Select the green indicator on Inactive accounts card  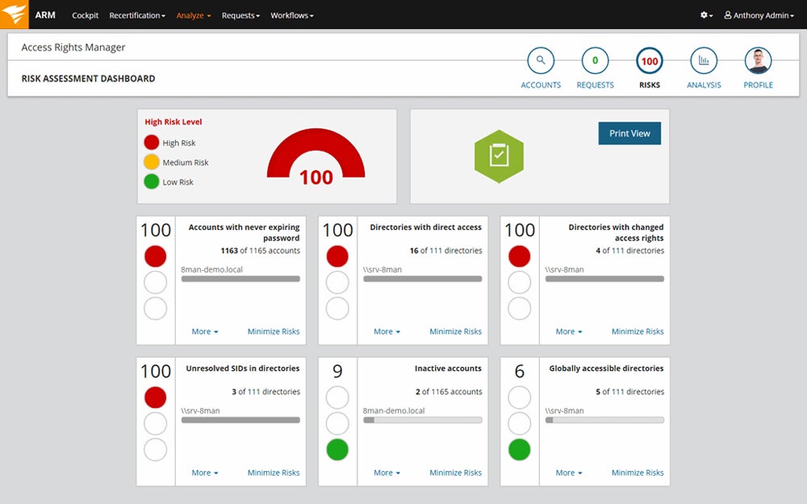pyautogui.click(x=337, y=450)
